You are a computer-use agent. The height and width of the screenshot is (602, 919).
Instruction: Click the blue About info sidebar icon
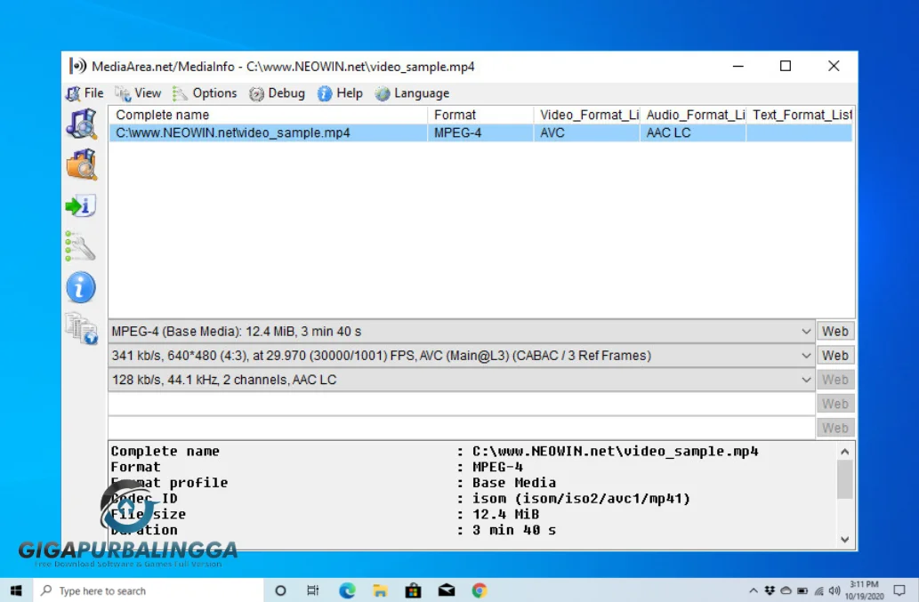click(x=81, y=288)
